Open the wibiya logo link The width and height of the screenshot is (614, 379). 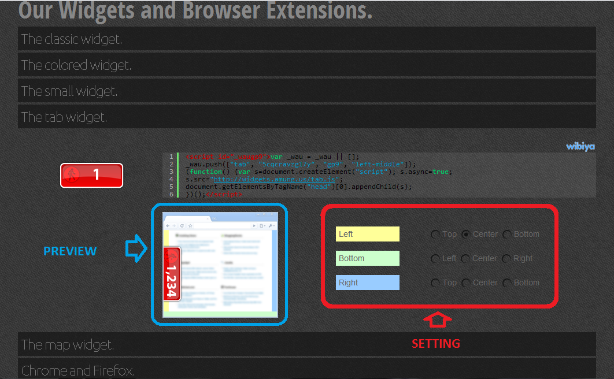click(580, 146)
